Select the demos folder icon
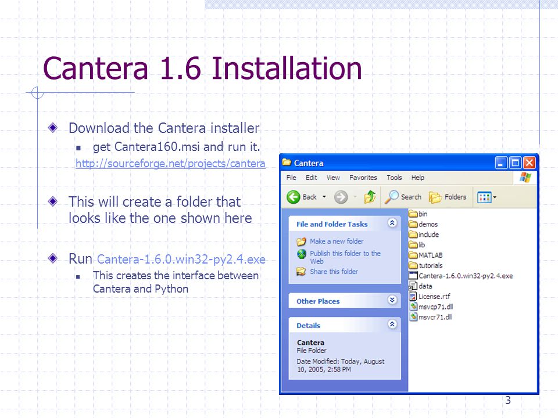This screenshot has height=418, width=558. point(413,224)
